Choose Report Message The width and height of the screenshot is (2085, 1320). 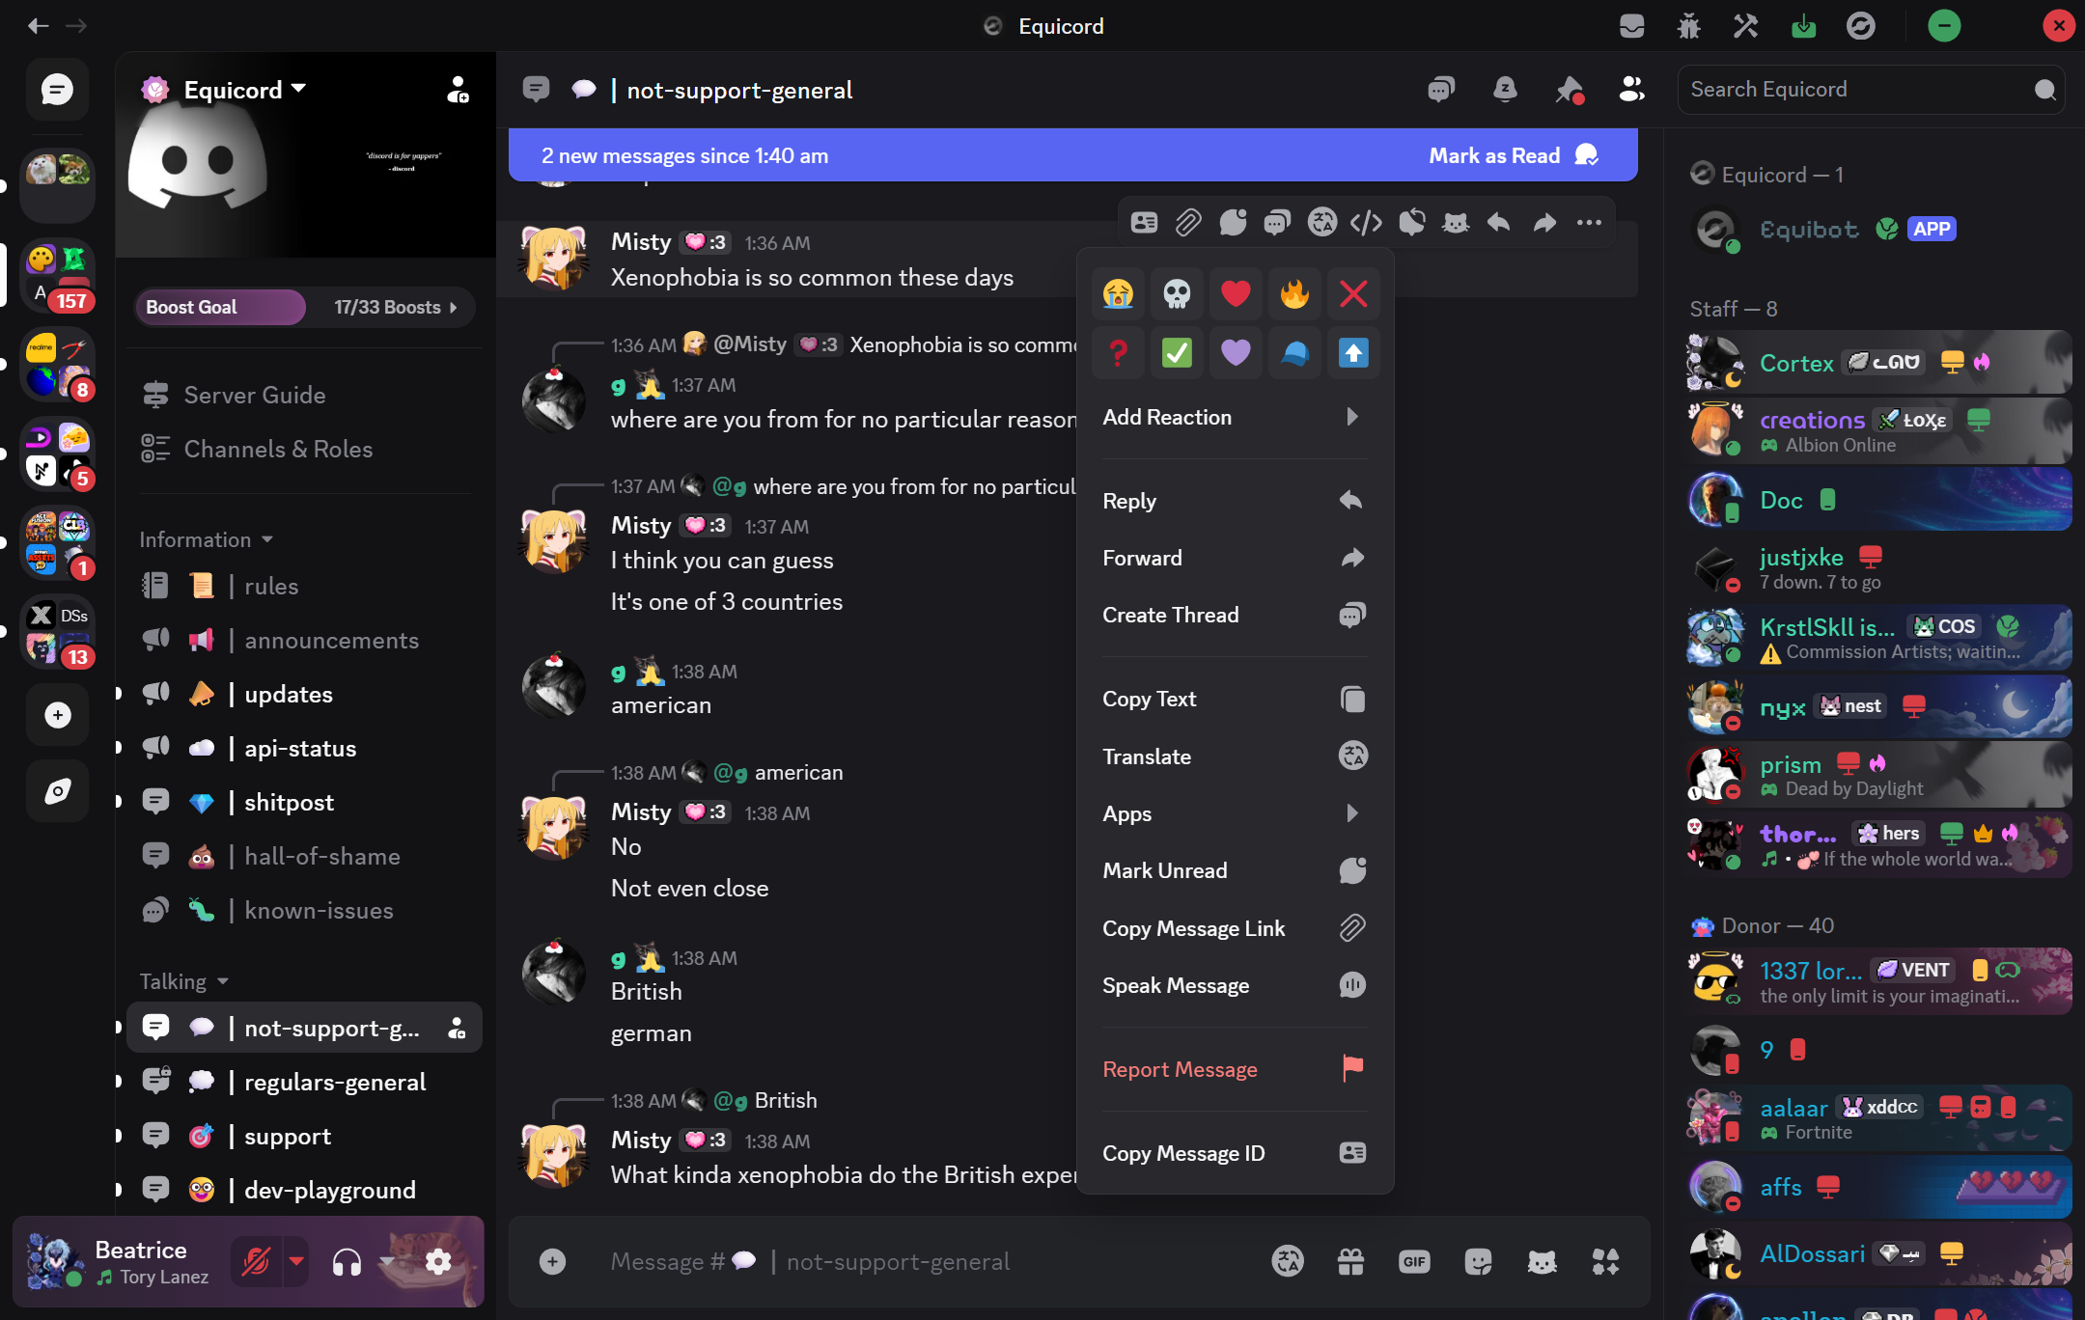tap(1236, 1069)
